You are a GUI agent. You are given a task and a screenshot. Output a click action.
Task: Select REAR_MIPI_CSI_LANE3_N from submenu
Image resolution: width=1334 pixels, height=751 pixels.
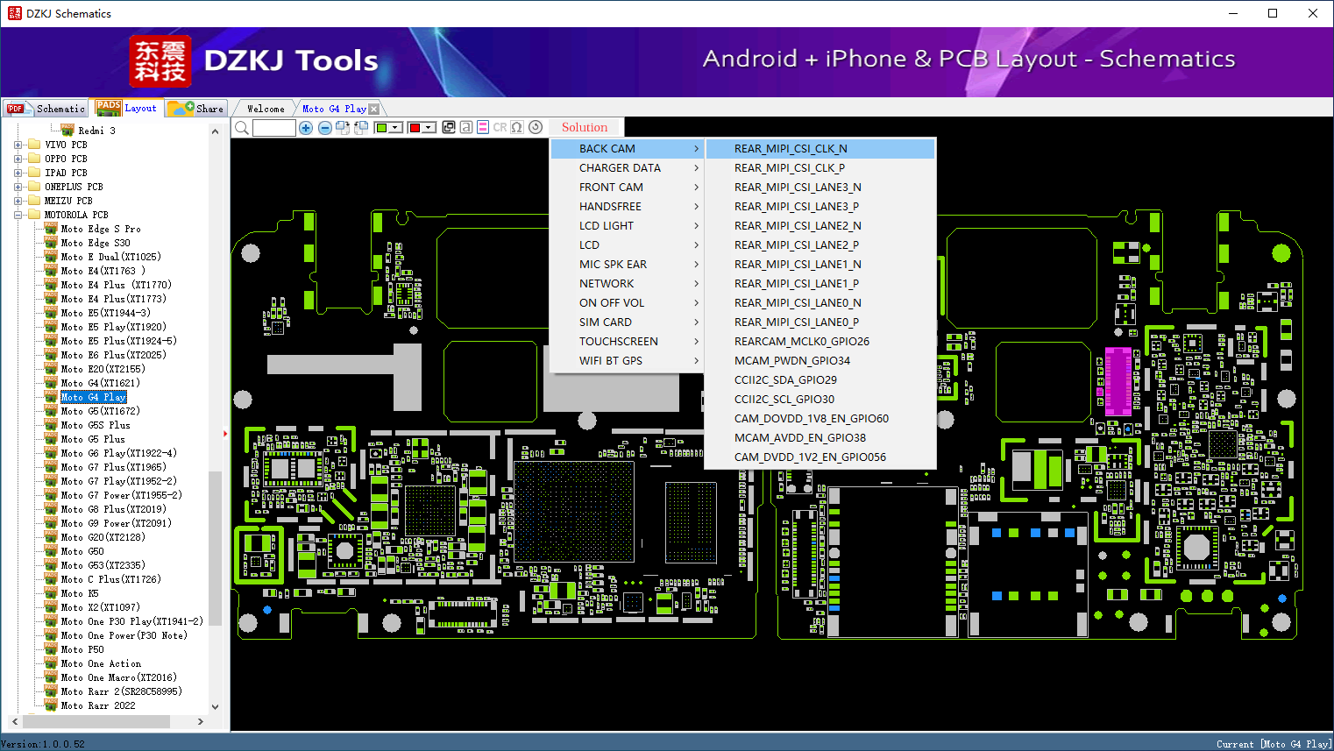pos(798,188)
